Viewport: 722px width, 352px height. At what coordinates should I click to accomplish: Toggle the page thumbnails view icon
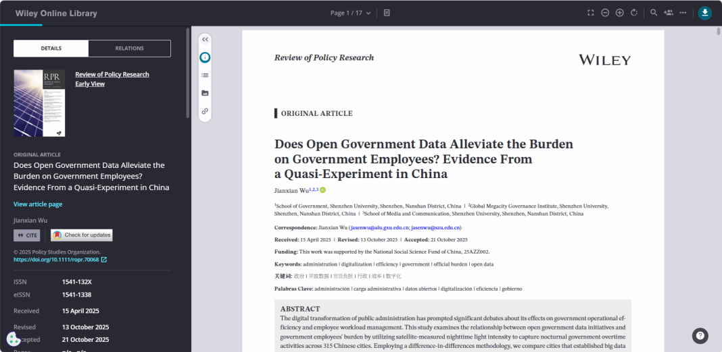click(387, 13)
